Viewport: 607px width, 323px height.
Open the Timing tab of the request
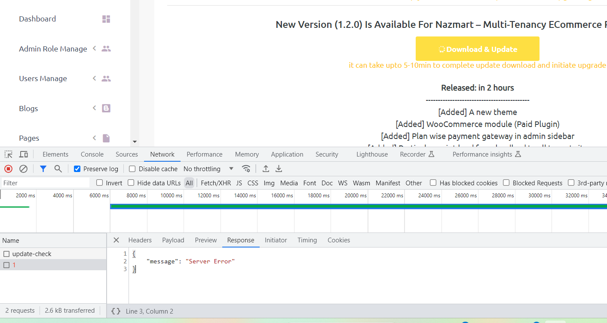(307, 240)
